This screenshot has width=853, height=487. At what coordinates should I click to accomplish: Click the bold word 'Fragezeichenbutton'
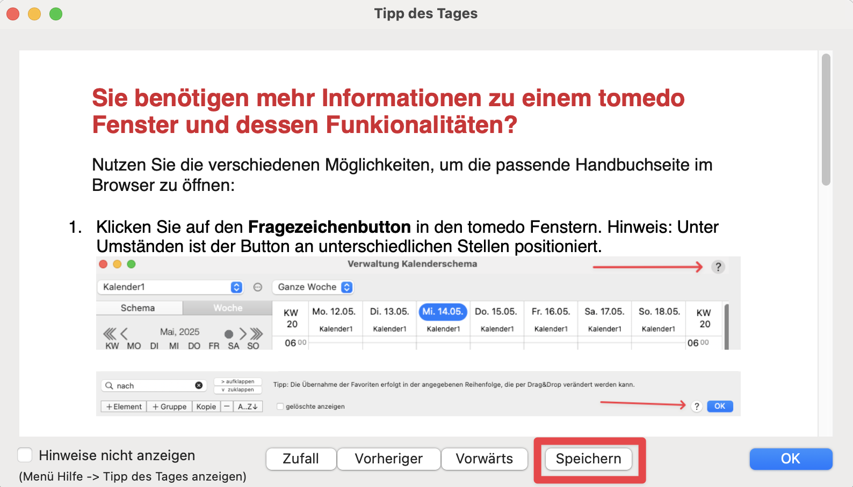329,227
